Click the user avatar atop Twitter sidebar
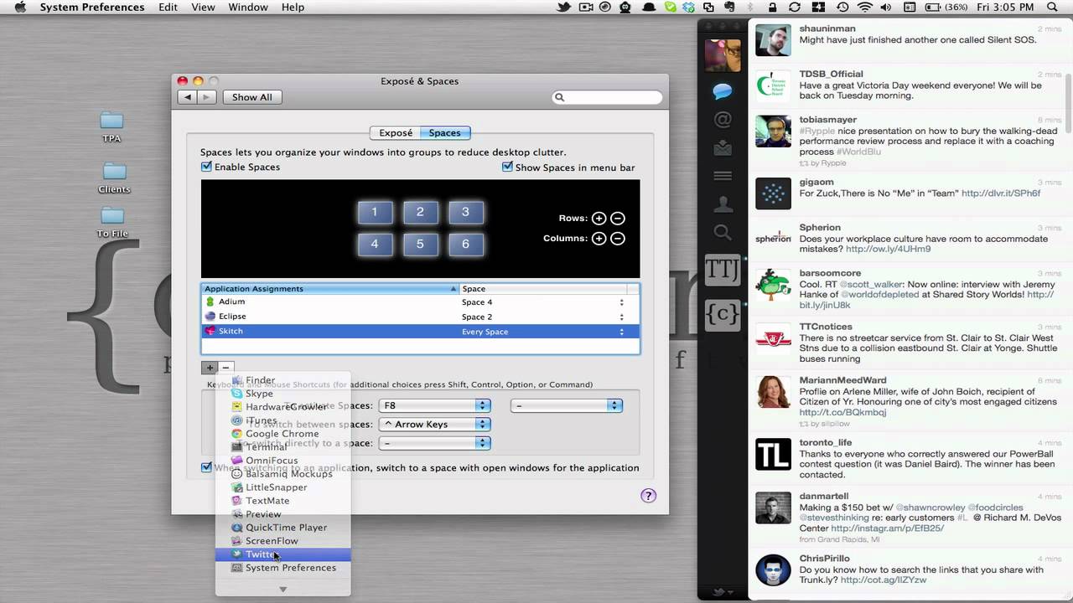The height and width of the screenshot is (603, 1073). [x=723, y=55]
